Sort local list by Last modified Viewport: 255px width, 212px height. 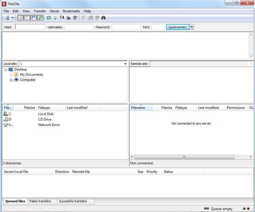82,107
